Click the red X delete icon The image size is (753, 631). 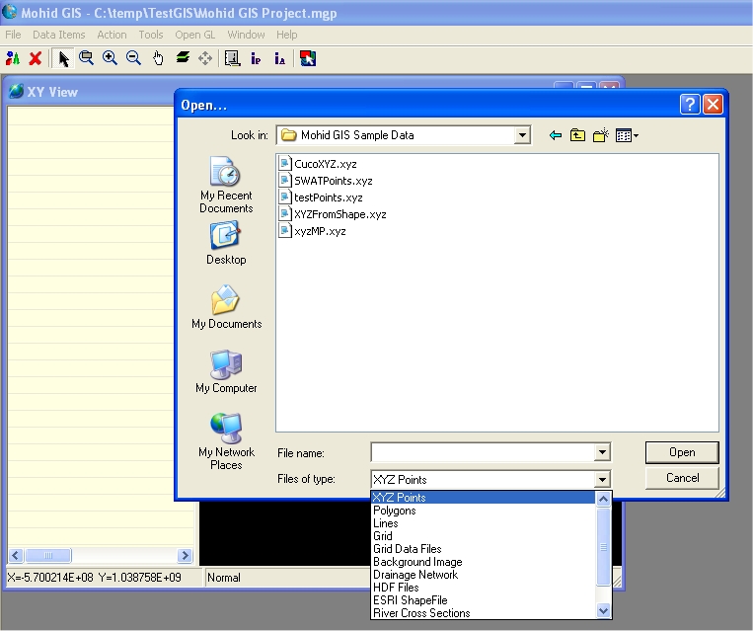click(x=36, y=58)
